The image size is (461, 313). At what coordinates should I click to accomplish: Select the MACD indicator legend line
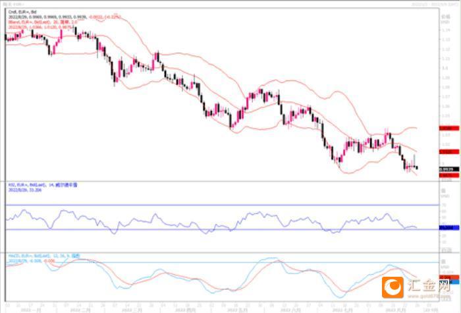(44, 256)
